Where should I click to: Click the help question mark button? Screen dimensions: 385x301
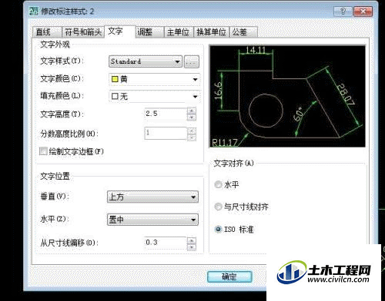(343, 12)
